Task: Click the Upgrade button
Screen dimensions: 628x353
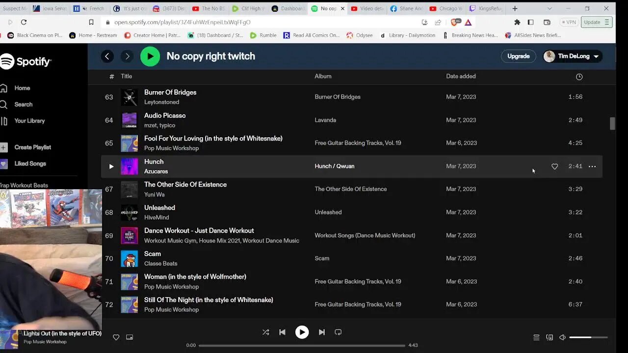Action: [x=518, y=56]
